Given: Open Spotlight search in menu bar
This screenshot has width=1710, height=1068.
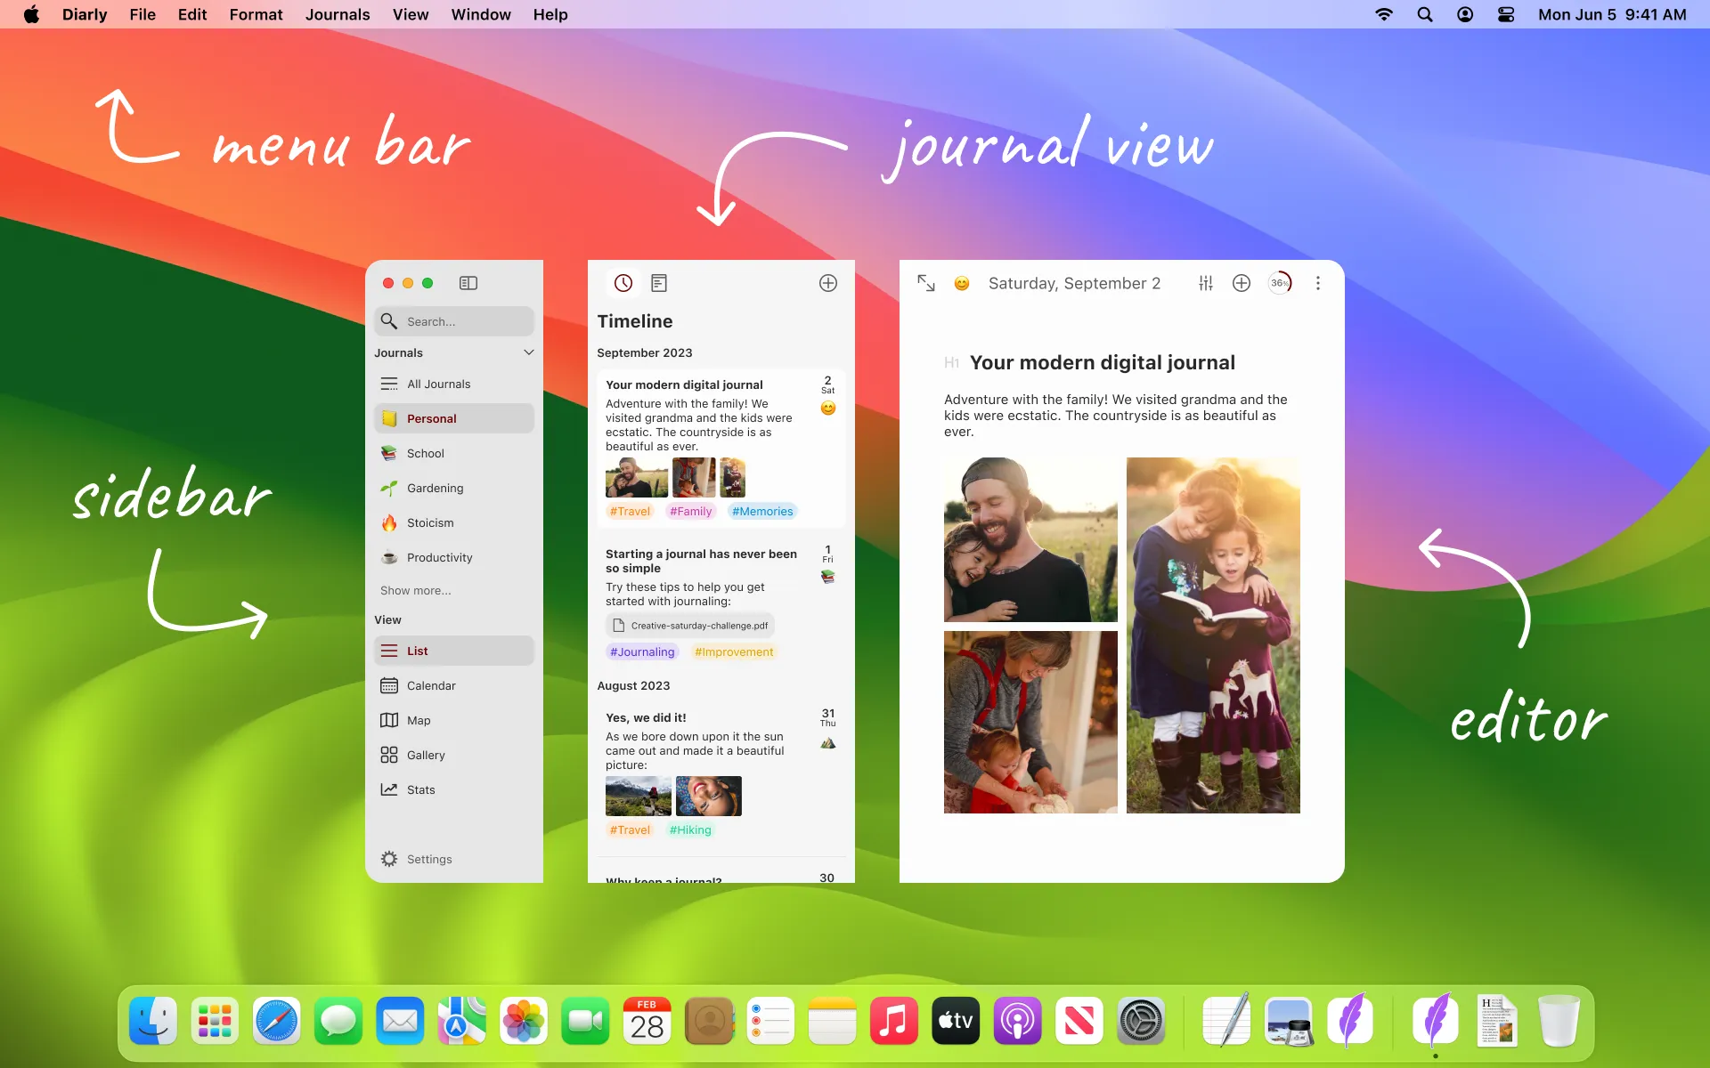Looking at the screenshot, I should (1425, 14).
